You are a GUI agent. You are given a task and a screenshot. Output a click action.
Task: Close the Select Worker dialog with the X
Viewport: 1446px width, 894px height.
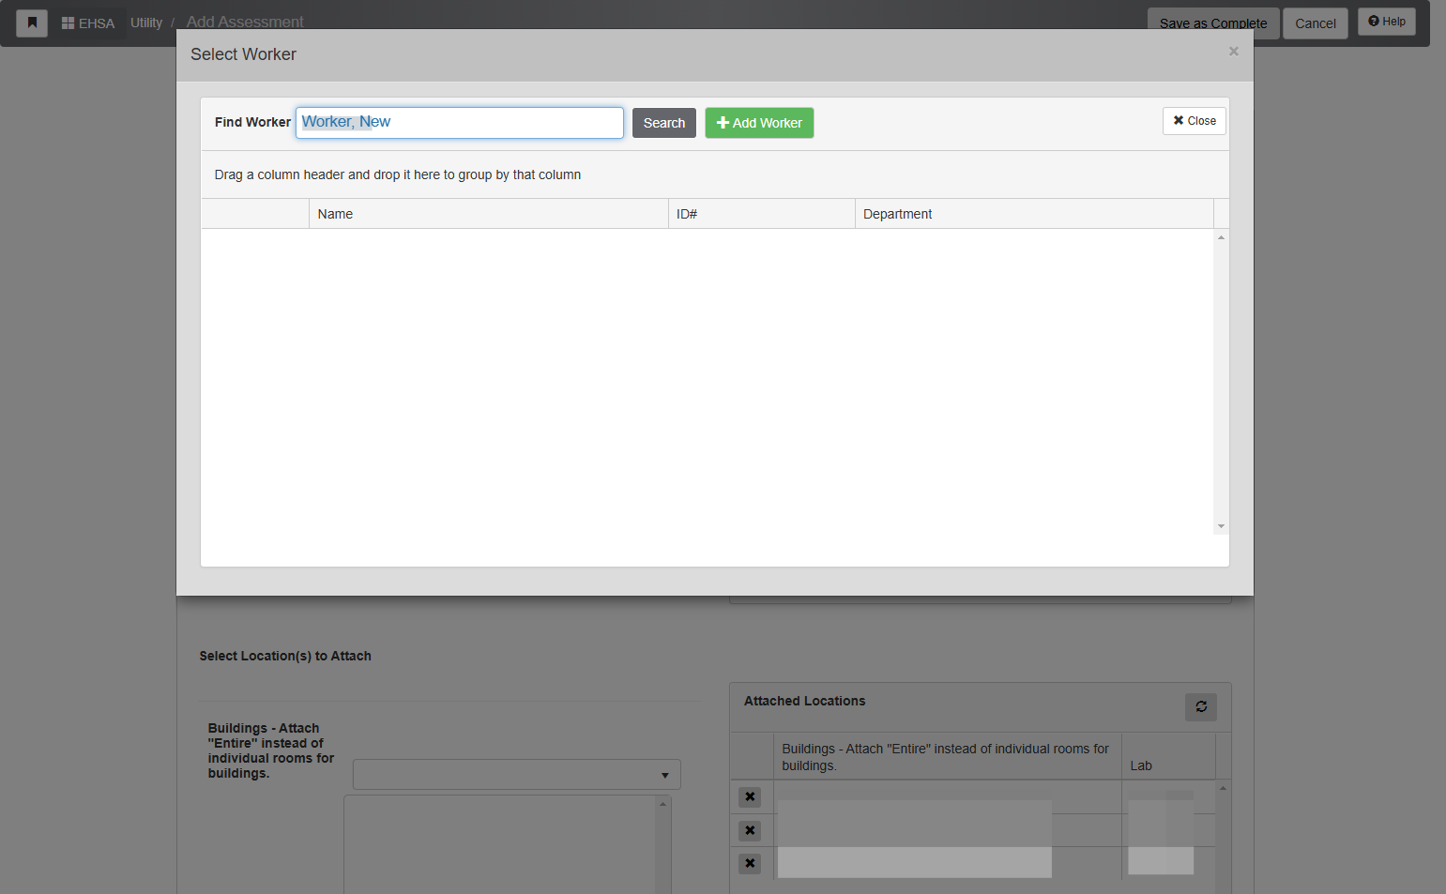(1234, 52)
